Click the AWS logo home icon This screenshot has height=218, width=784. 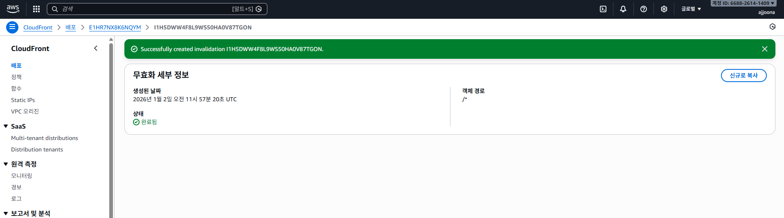[13, 9]
